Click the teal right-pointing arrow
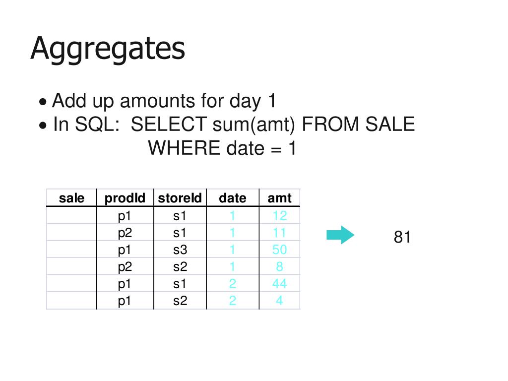The height and width of the screenshot is (381, 508). click(340, 235)
